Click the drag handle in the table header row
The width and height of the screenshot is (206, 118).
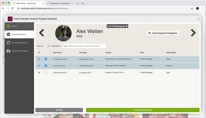[x=39, y=52]
